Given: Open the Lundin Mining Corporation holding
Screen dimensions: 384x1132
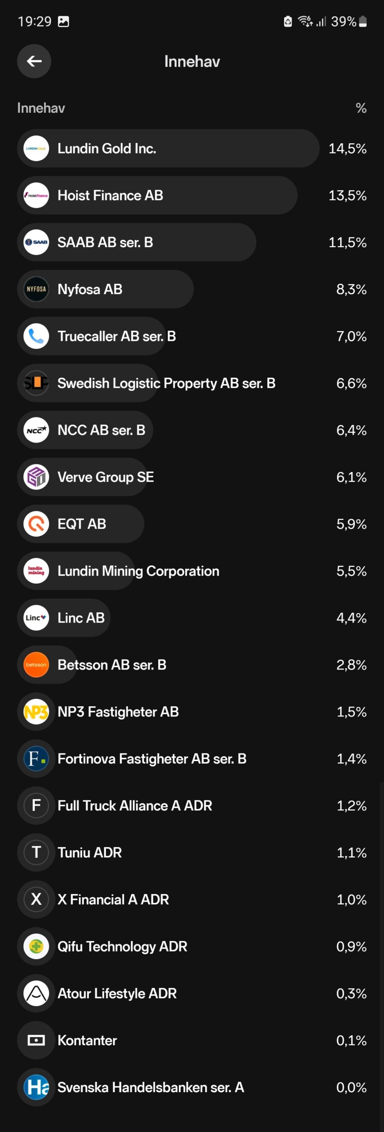Looking at the screenshot, I should tap(192, 571).
